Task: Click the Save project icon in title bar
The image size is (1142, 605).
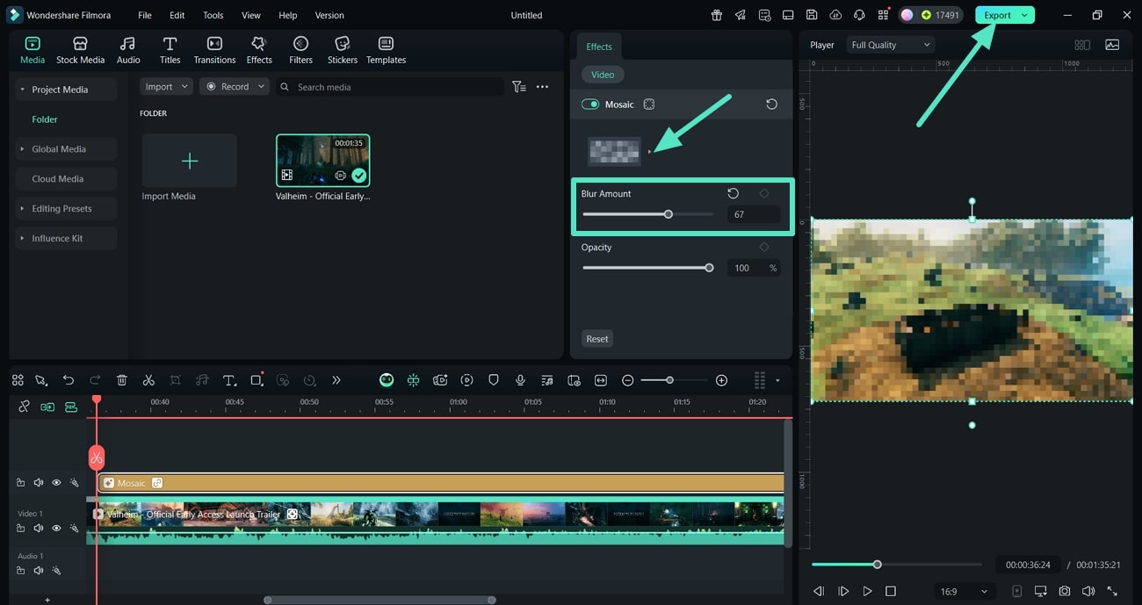Action: point(812,15)
